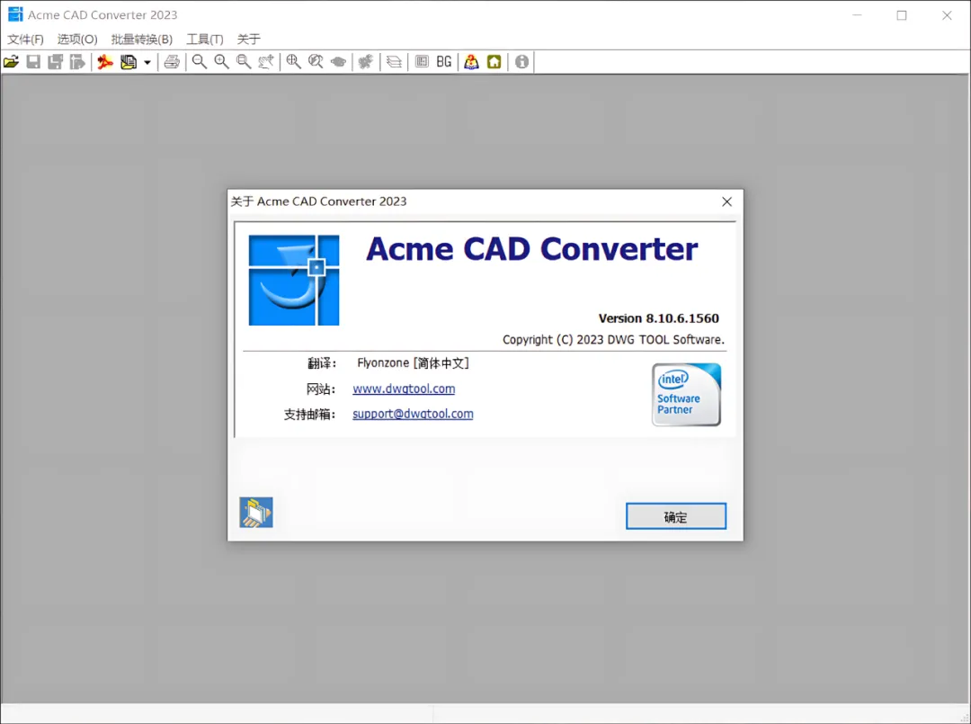Click the support@dwgtool.com email link

click(413, 414)
